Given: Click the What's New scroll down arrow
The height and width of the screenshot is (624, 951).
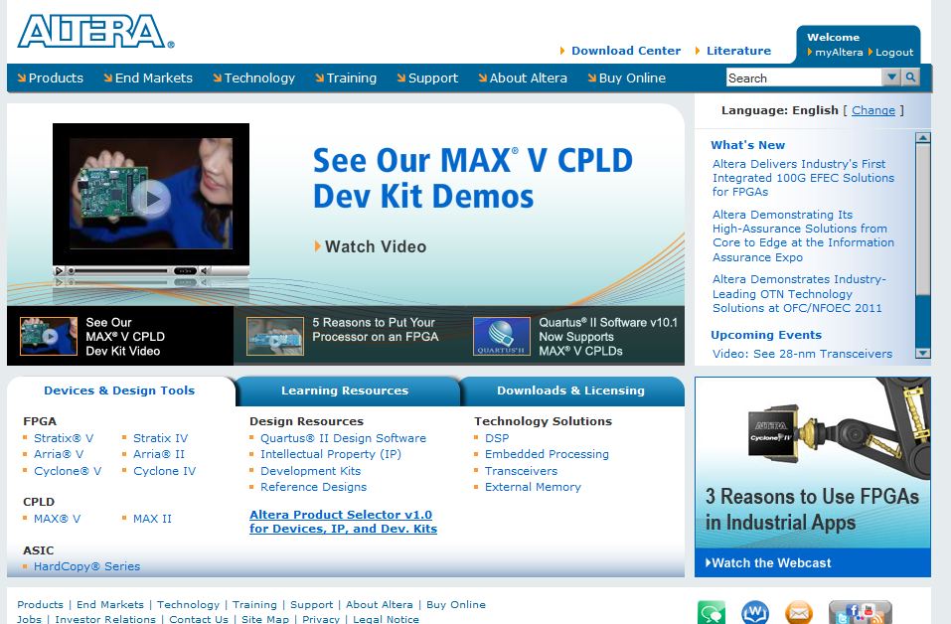Looking at the screenshot, I should click(922, 353).
